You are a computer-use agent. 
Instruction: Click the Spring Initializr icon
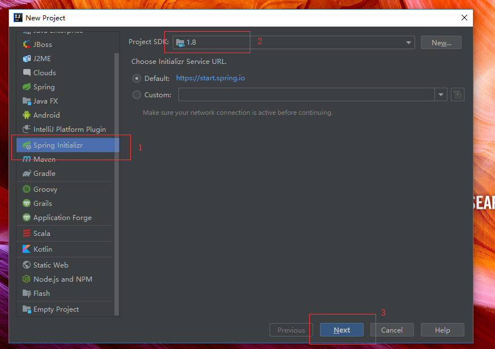(27, 145)
